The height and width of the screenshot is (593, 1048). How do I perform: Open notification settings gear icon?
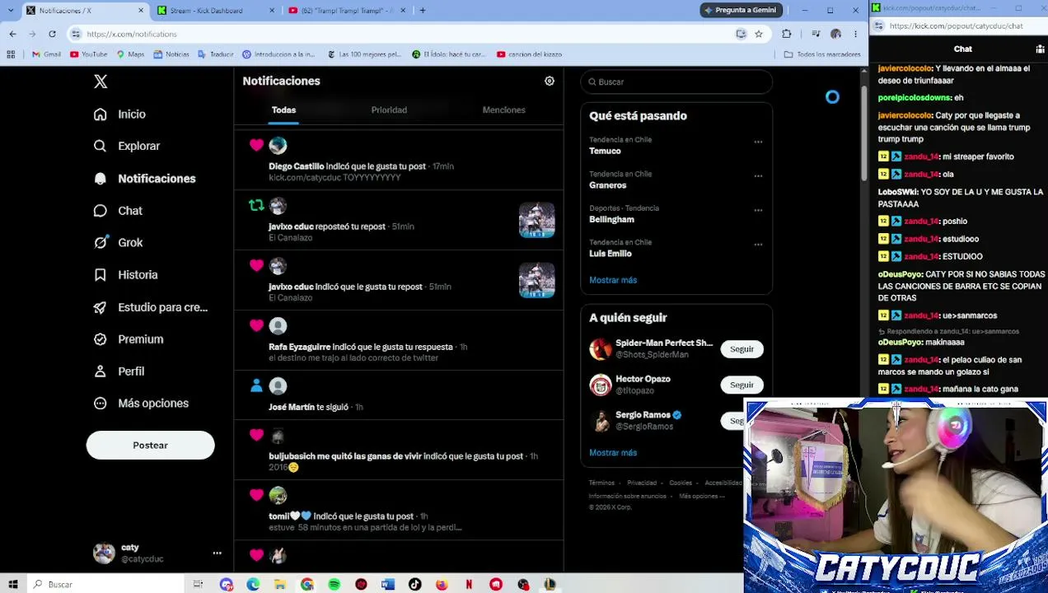pyautogui.click(x=550, y=82)
